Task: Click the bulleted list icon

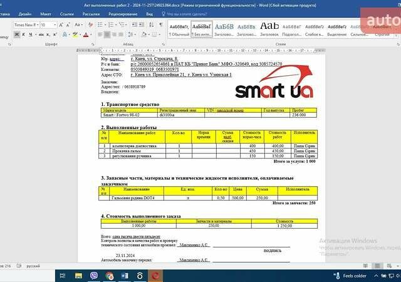Action: (x=100, y=25)
